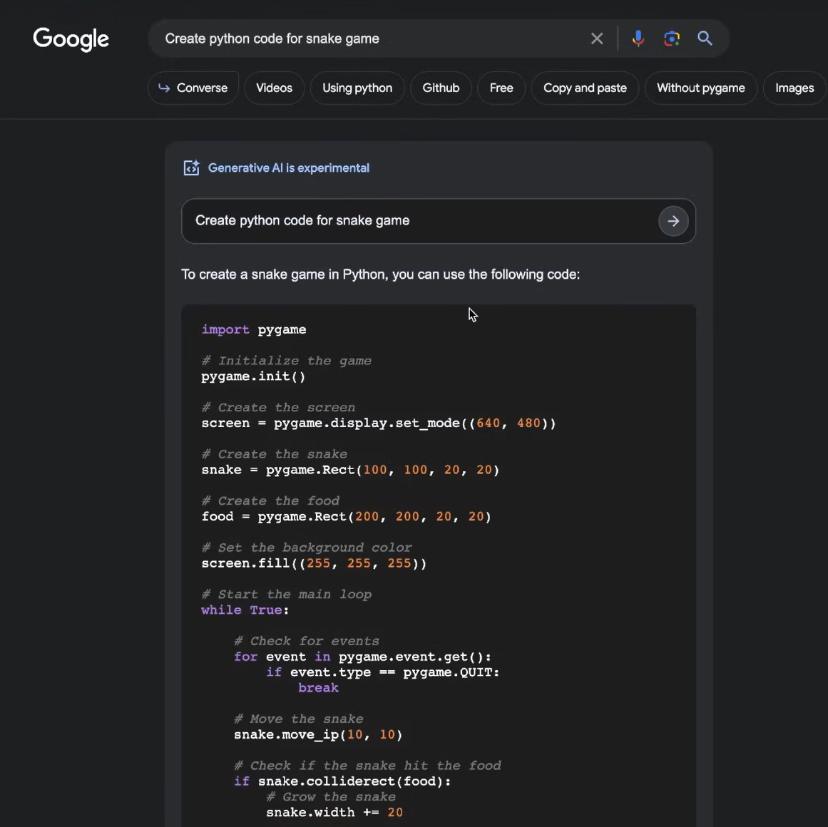The height and width of the screenshot is (827, 828).
Task: Click 'for event in pygame.event.get():' line
Action: tap(362, 657)
